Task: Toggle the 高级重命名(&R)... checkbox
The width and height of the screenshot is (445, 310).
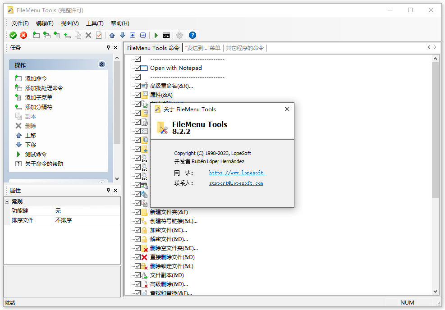Action: 138,86
